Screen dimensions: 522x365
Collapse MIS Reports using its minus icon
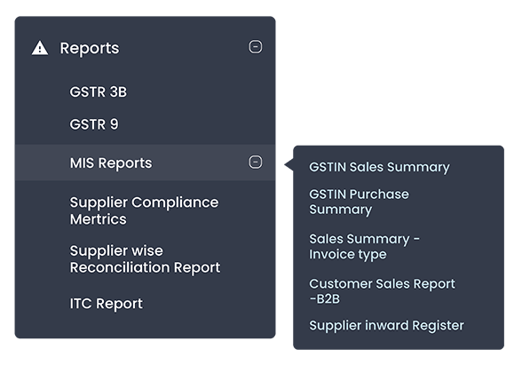point(256,163)
